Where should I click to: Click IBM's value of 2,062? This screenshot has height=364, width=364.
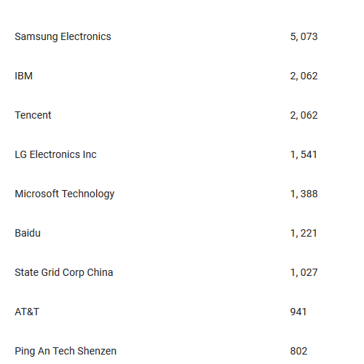click(304, 76)
